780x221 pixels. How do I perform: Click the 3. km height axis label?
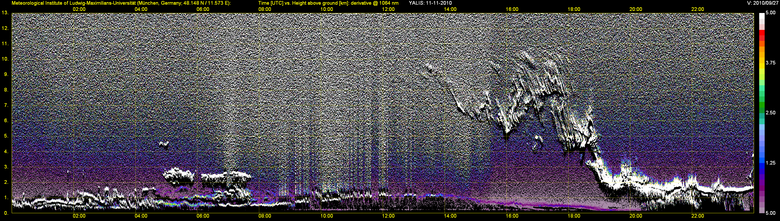6,166
